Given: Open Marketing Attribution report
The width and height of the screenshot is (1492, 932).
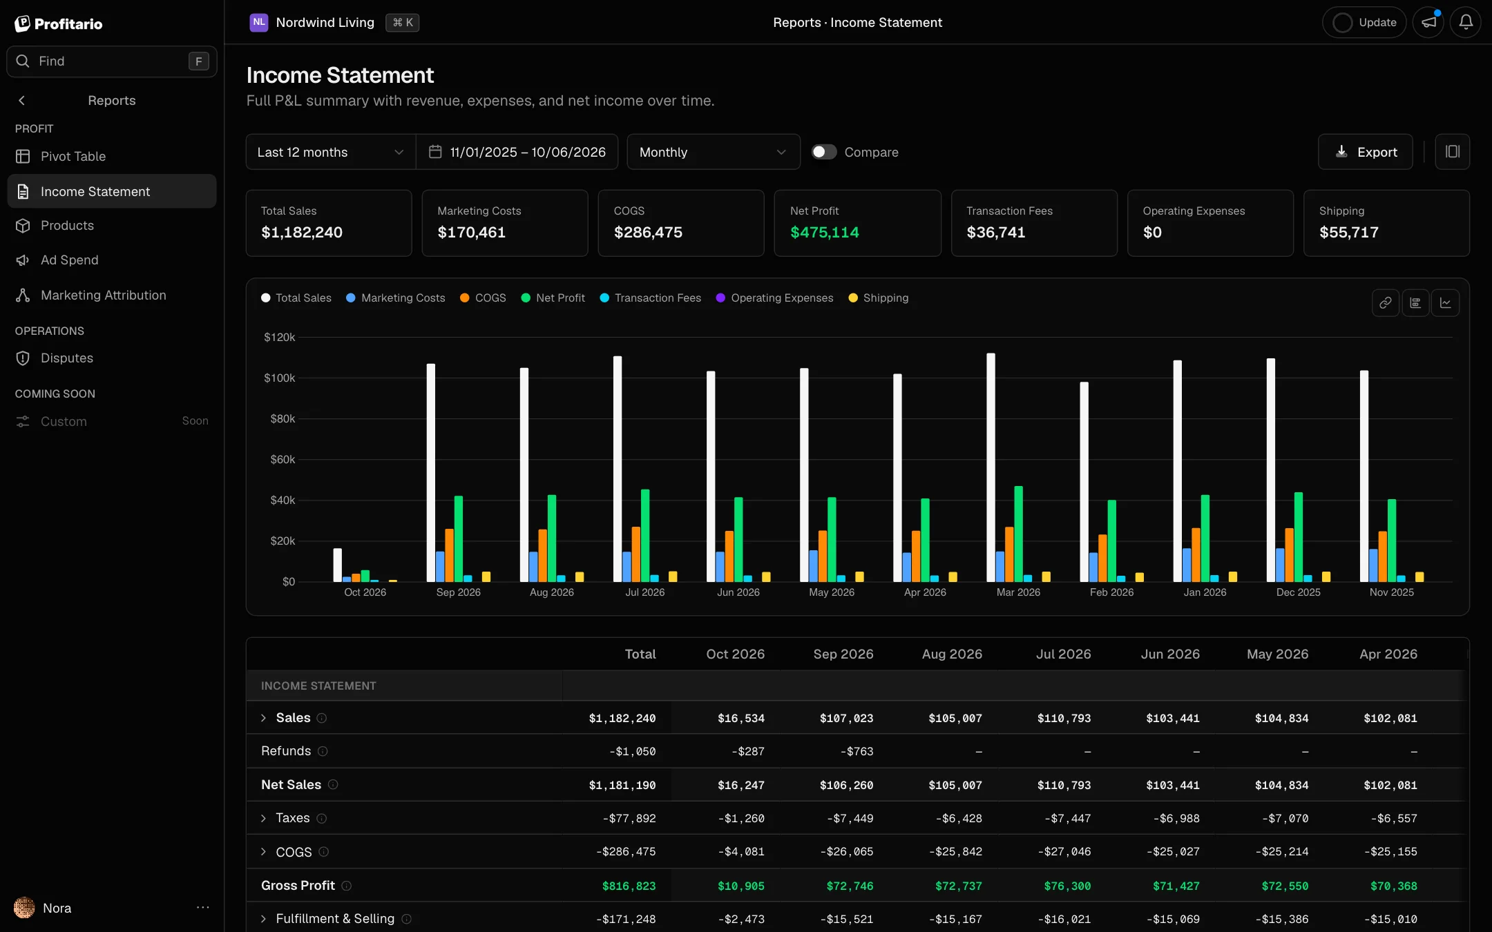Looking at the screenshot, I should tap(112, 295).
